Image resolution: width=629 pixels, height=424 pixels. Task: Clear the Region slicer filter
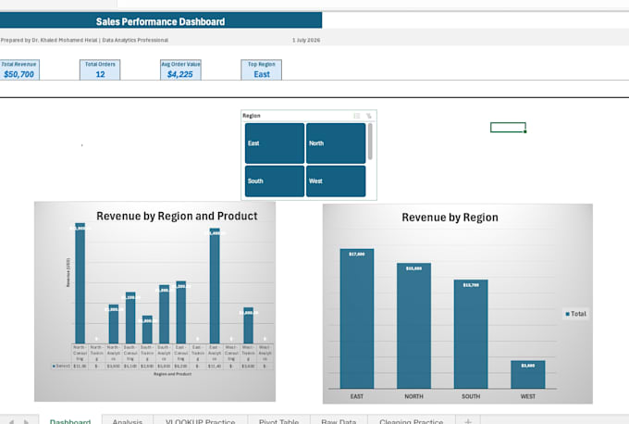369,116
